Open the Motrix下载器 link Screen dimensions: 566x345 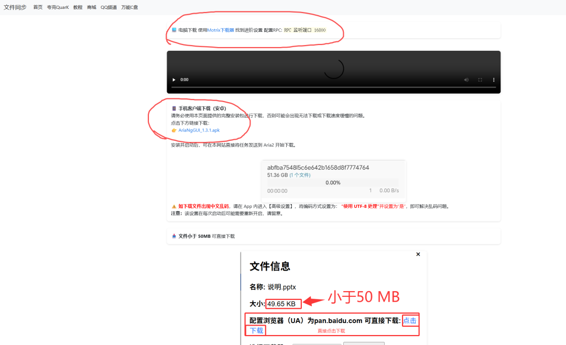[x=221, y=30]
